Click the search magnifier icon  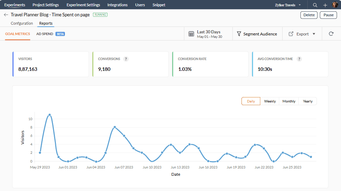pos(315,5)
